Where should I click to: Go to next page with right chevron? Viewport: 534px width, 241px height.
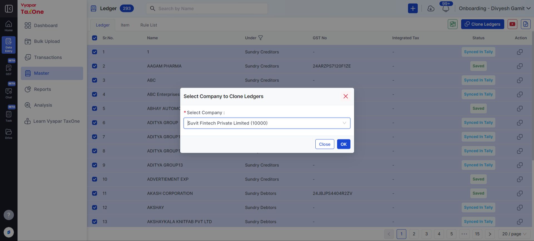tap(490, 234)
